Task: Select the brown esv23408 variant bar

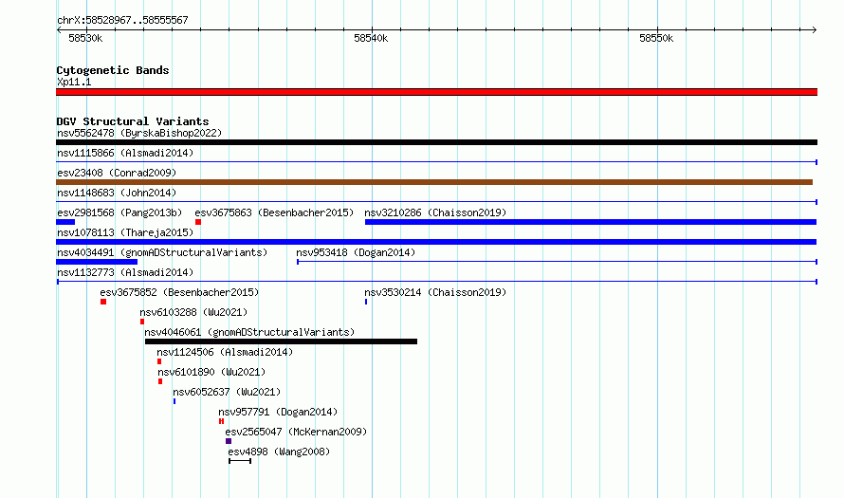Action: pyautogui.click(x=434, y=182)
